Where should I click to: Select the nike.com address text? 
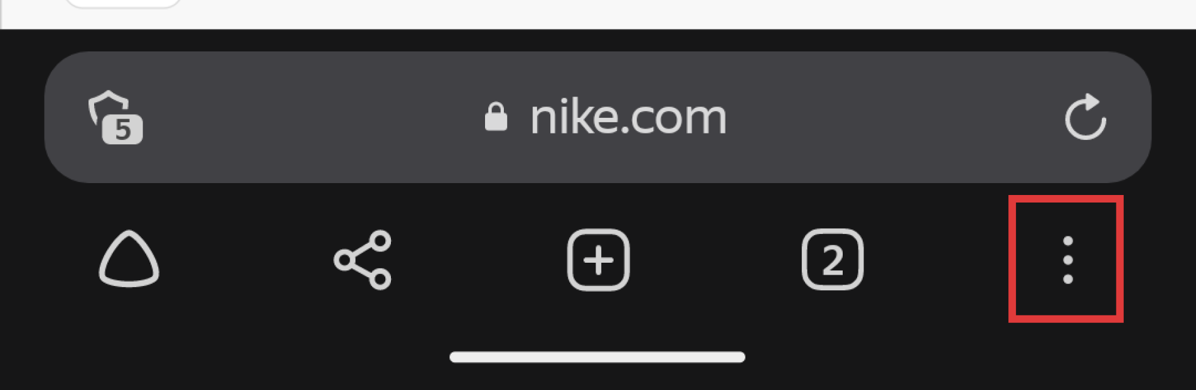[628, 117]
